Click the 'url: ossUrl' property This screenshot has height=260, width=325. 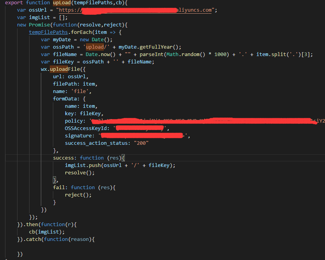coord(70,77)
